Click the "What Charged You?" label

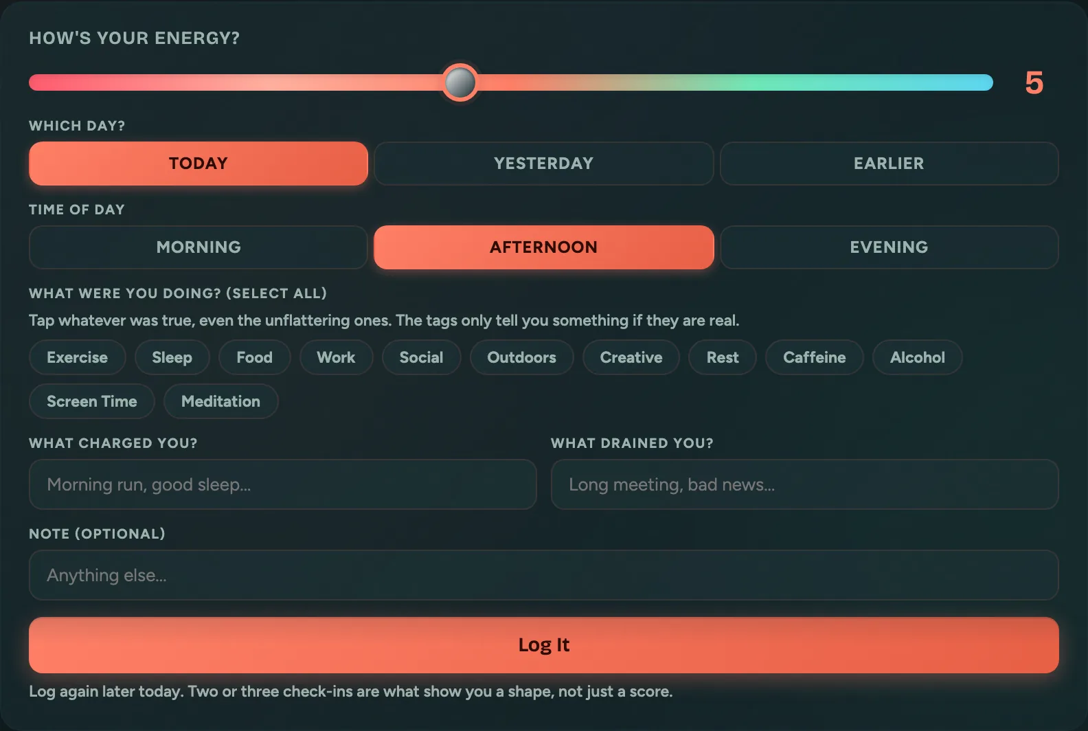pos(113,443)
